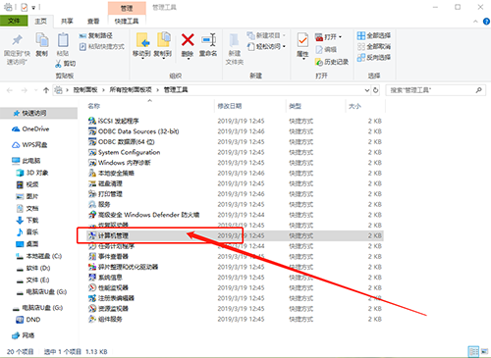Click Copy path (复制路径) button

tap(96, 35)
